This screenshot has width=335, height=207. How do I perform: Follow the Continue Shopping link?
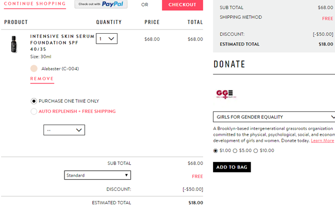(x=35, y=4)
